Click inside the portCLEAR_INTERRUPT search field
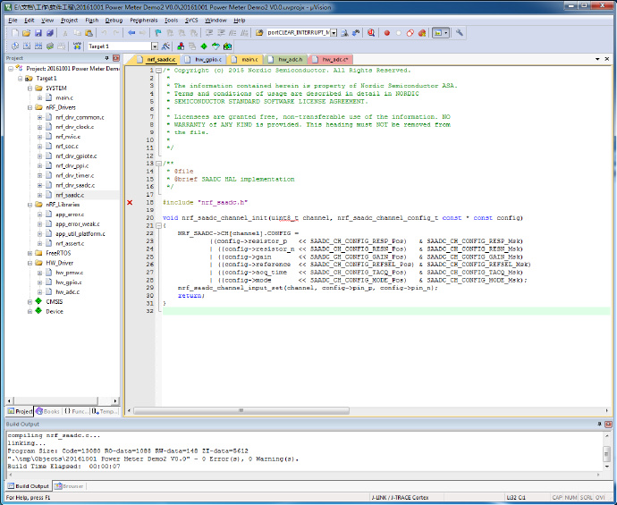617x505 pixels. click(298, 33)
